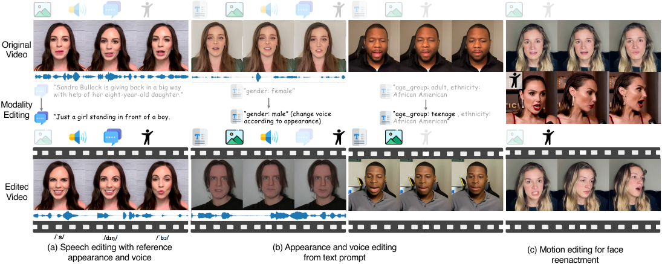Click the "Modality Editing" row label
Screen dimensions: 662x264
(15, 109)
